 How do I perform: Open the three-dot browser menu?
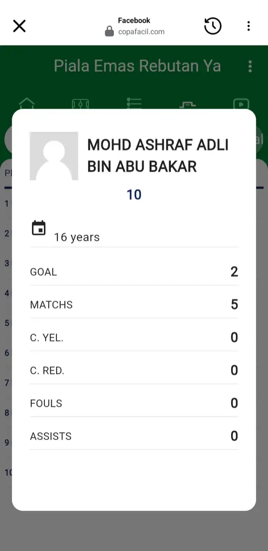248,26
